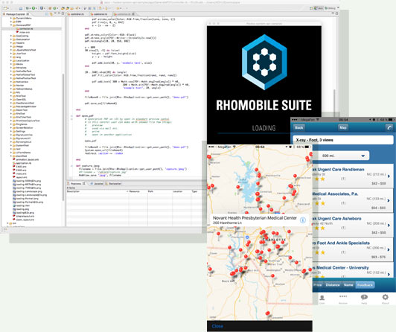Sort results by Distance
Image resolution: width=396 pixels, height=332 pixels.
pos(333,285)
